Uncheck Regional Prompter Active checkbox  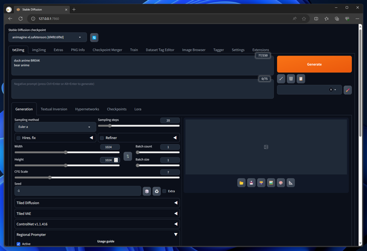[18, 244]
